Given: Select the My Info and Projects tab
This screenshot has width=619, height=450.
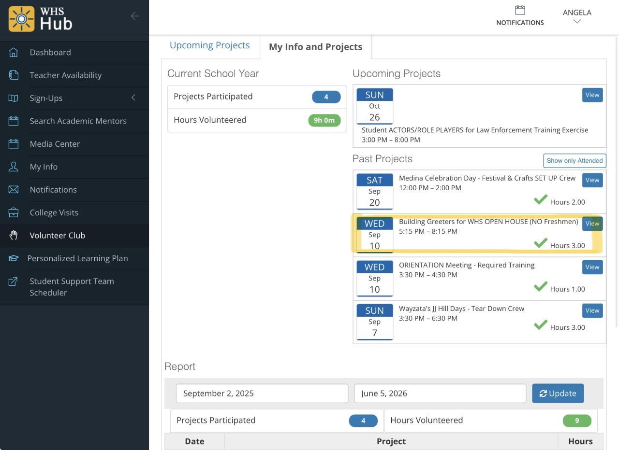Looking at the screenshot, I should (315, 47).
